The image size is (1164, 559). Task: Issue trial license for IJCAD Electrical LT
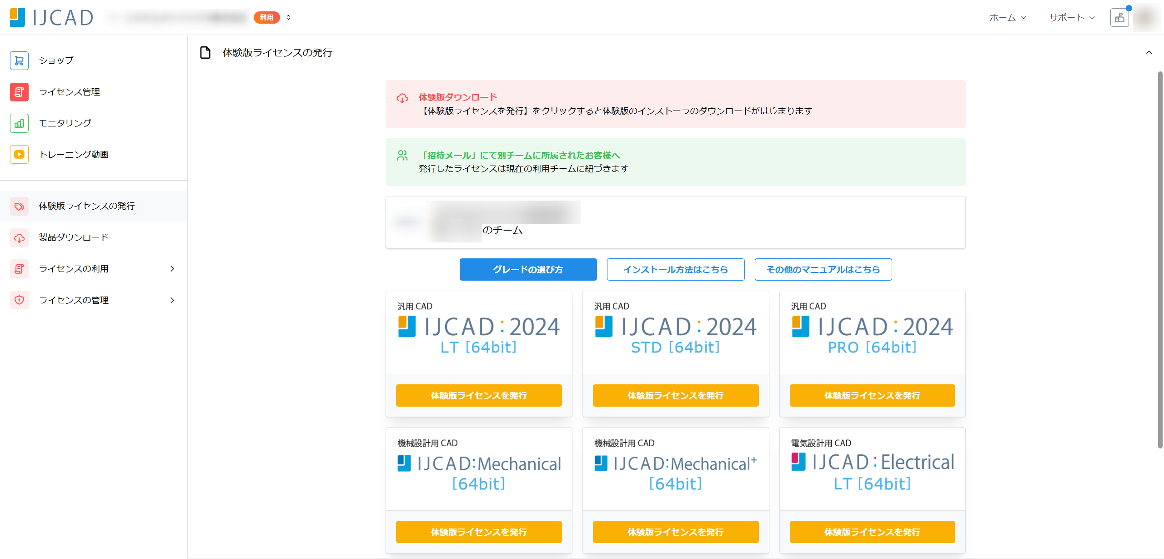point(872,532)
